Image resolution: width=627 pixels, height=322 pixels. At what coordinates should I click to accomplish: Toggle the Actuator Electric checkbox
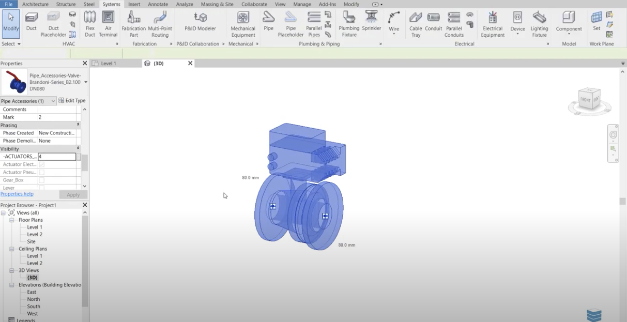[41, 164]
